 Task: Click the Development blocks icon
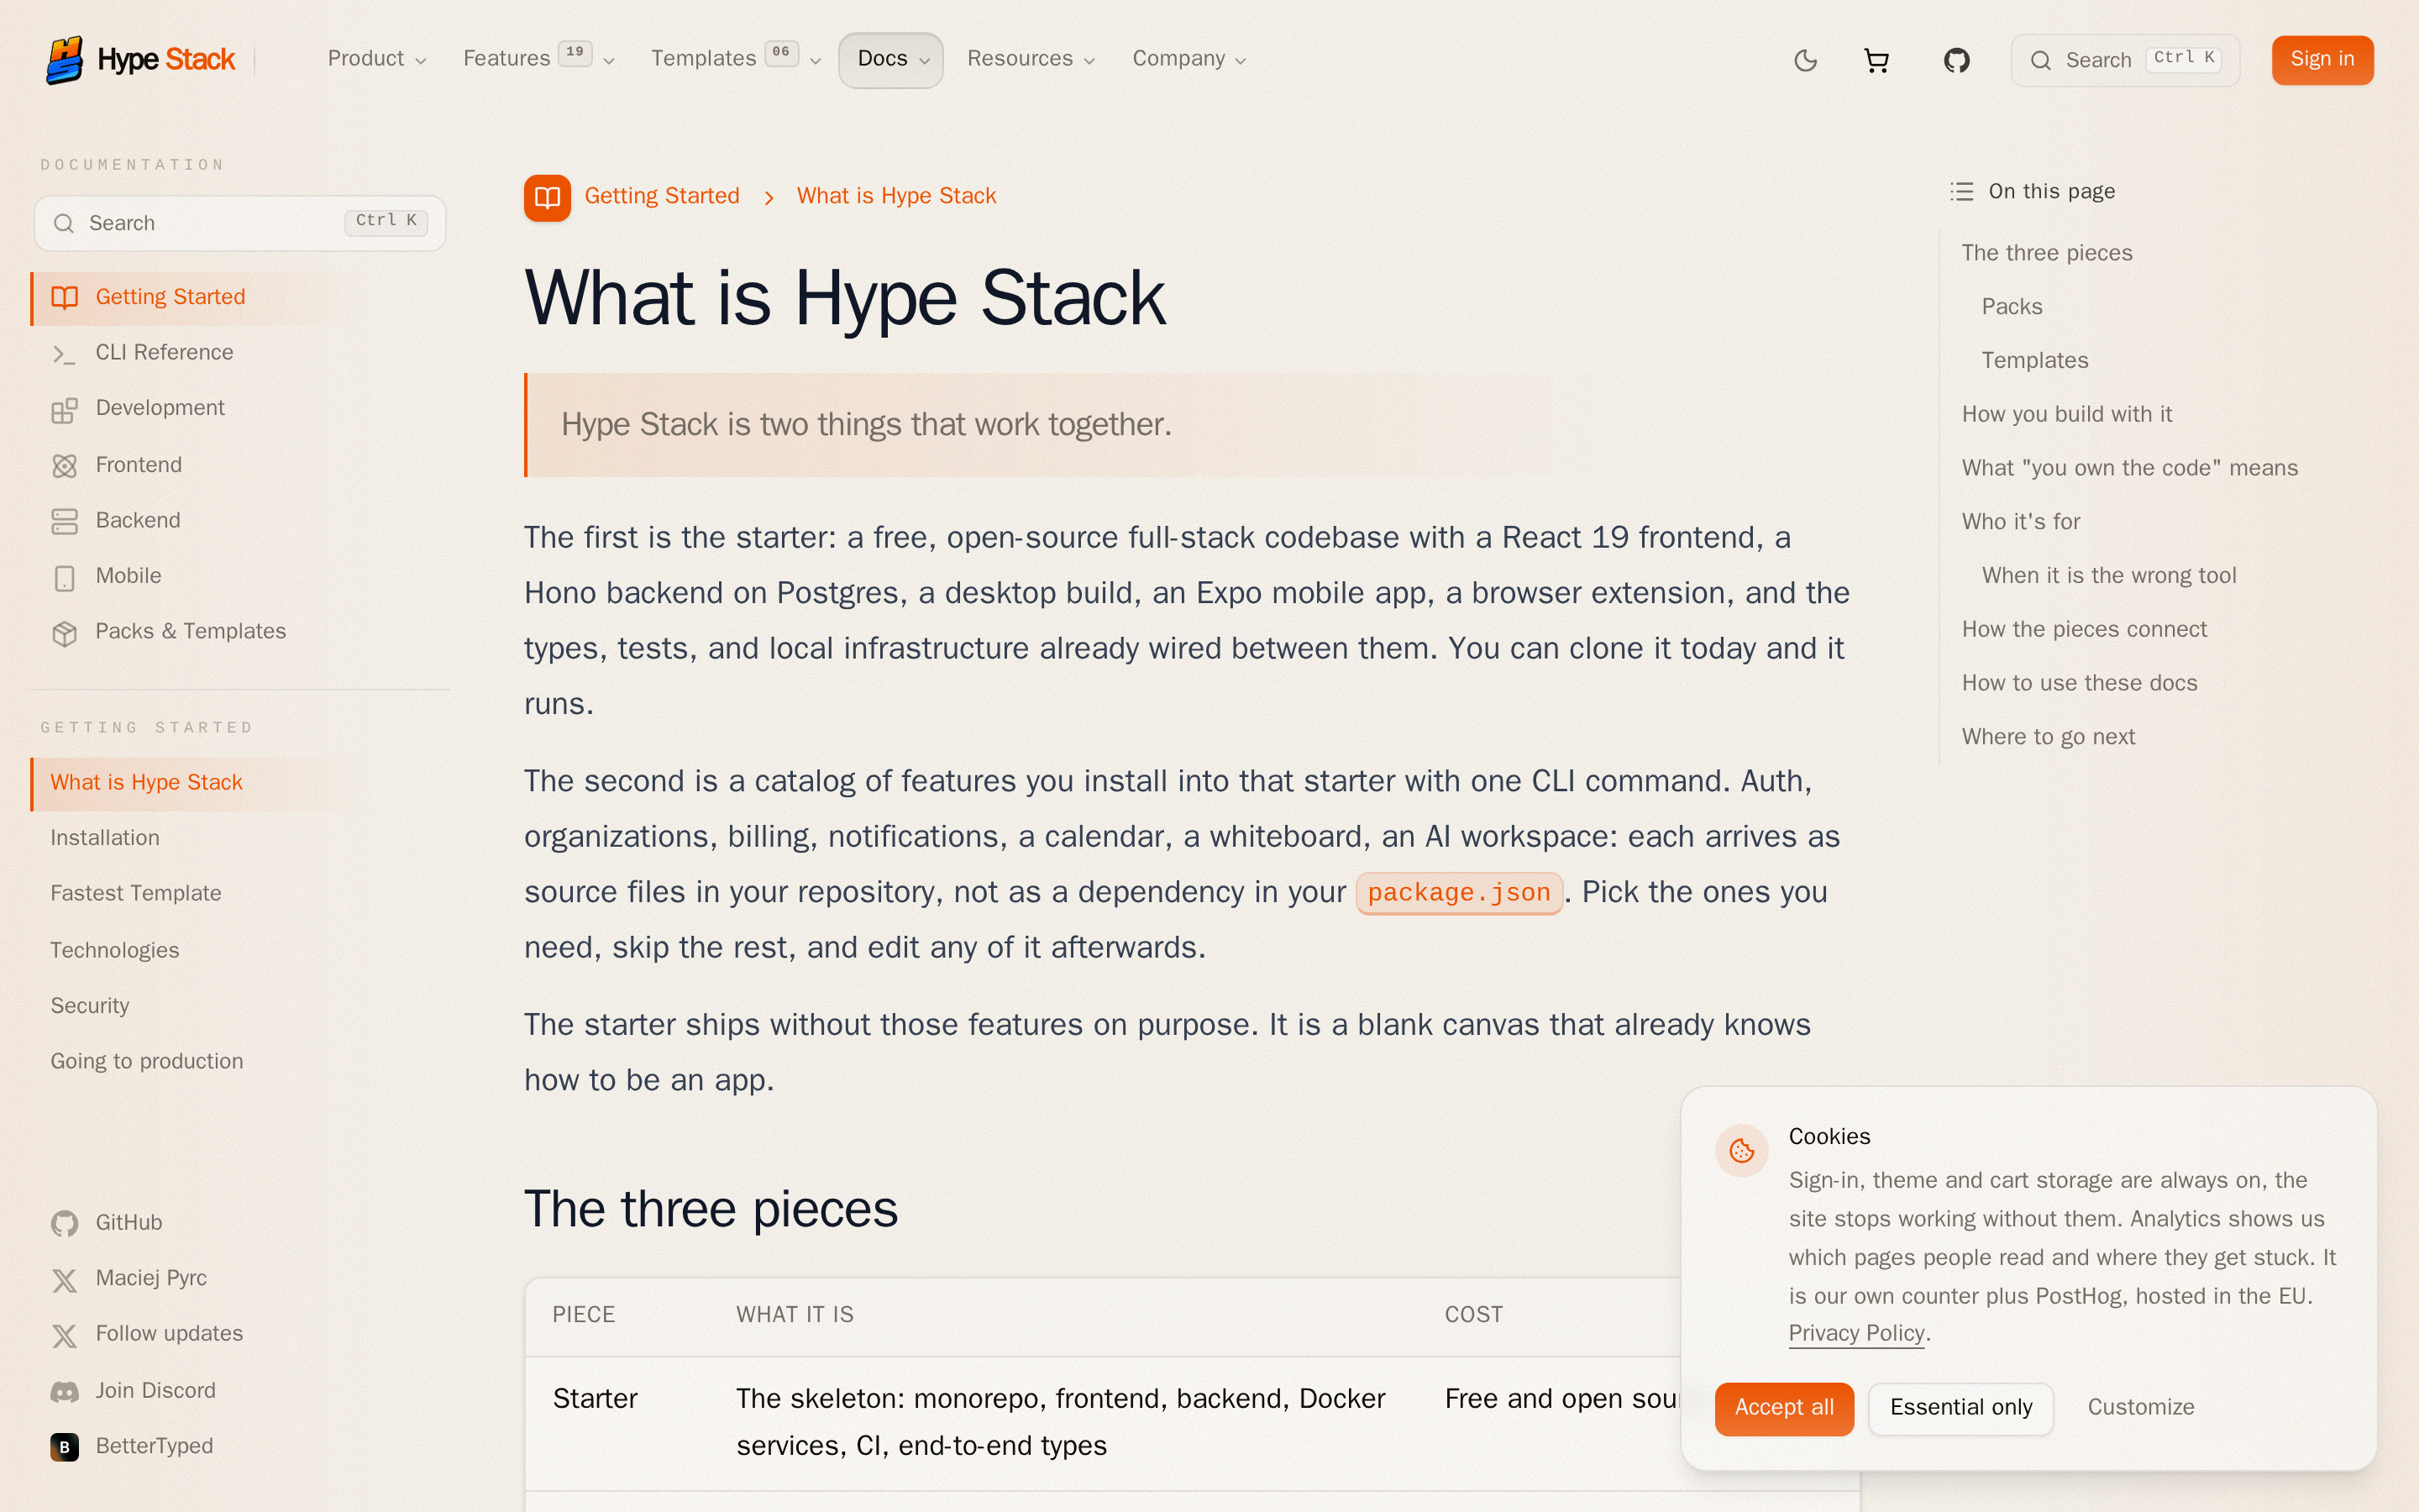click(x=65, y=410)
